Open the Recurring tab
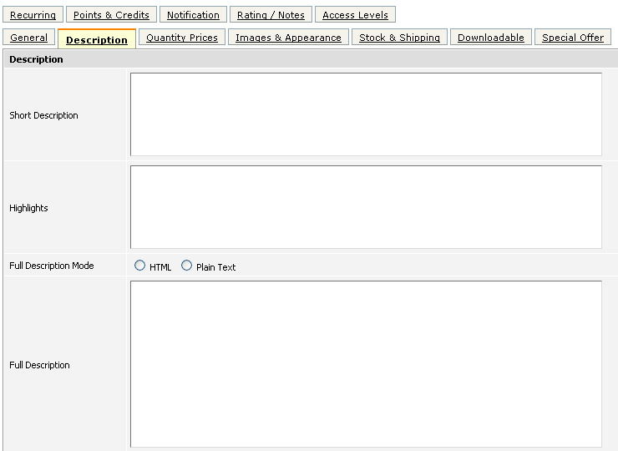This screenshot has width=618, height=451. (x=33, y=14)
